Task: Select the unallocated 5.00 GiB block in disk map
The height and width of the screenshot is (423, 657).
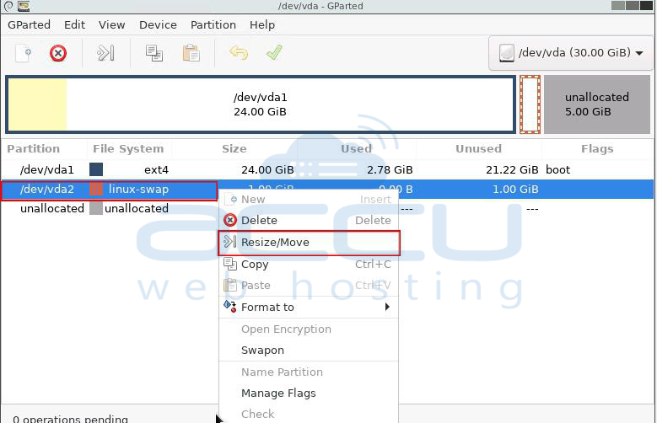Action: point(597,104)
